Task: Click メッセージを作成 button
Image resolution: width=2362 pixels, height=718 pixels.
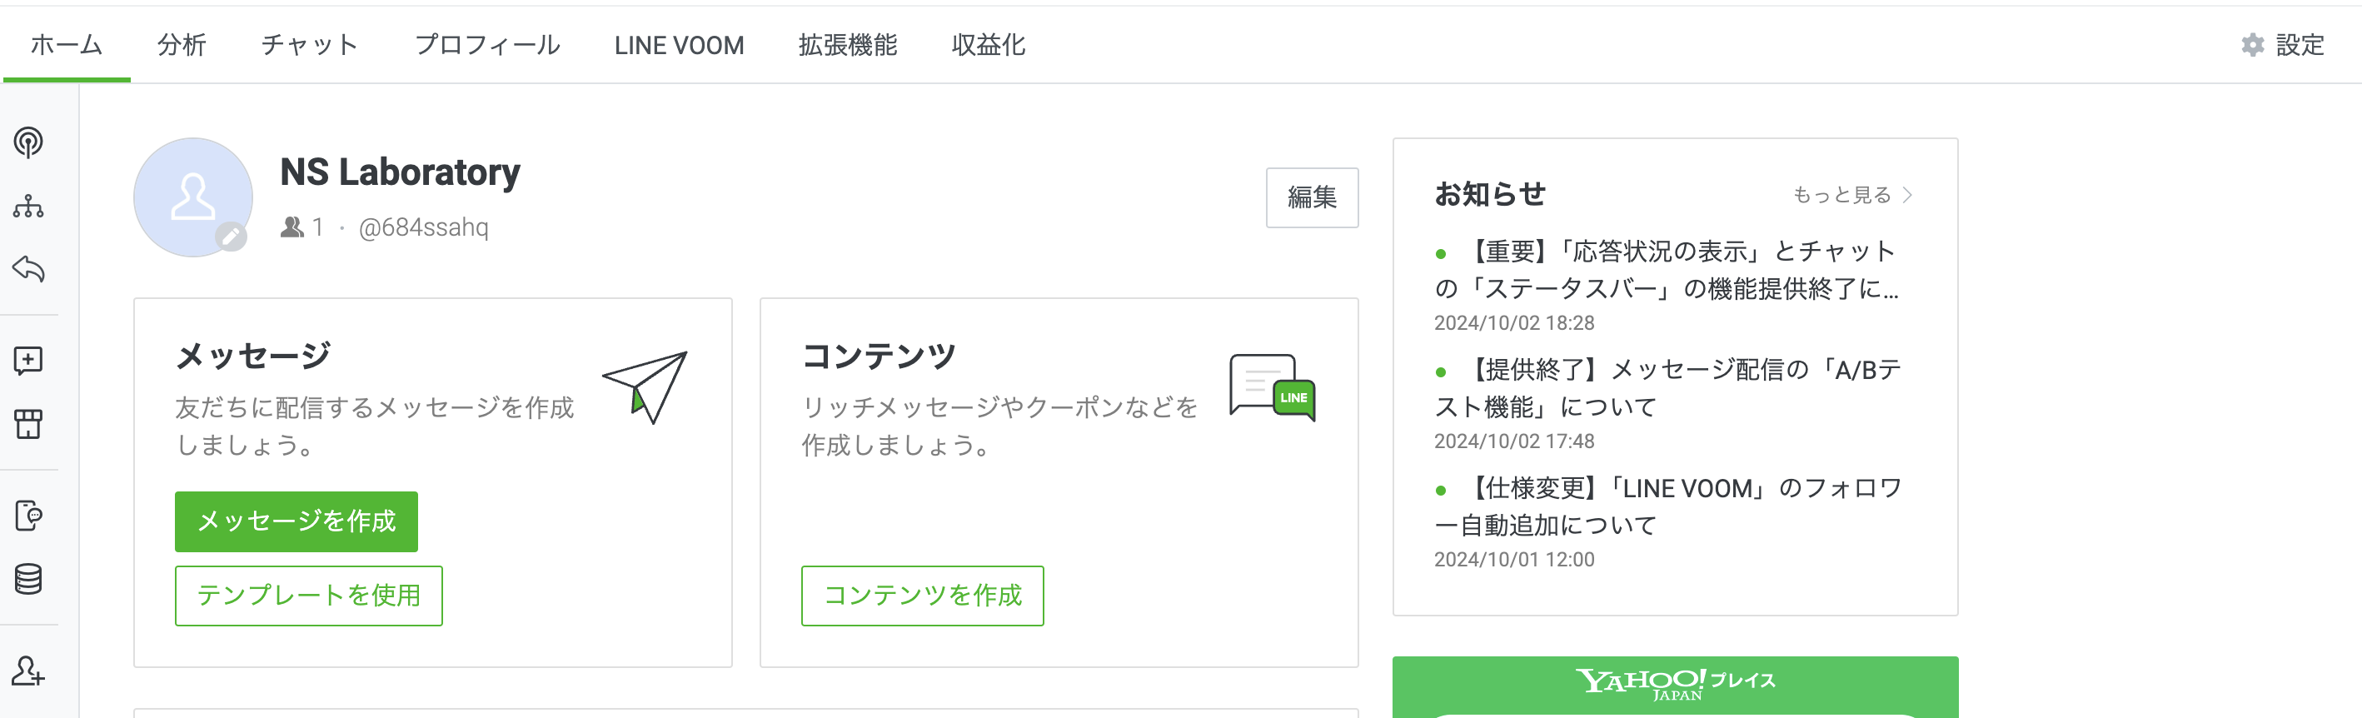Action: [296, 521]
